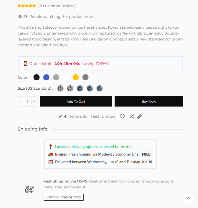The height and width of the screenshot is (208, 198).
Task: Select the first size thumbnail option
Action: click(x=61, y=88)
